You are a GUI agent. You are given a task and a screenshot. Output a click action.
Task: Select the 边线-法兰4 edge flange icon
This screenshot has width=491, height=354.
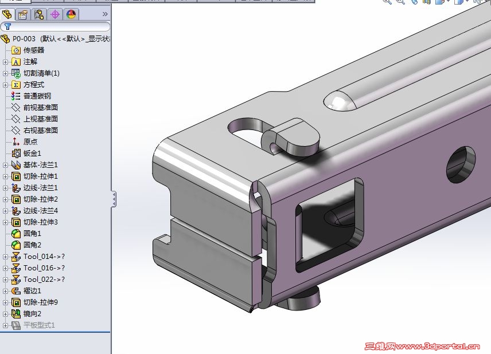click(x=16, y=211)
